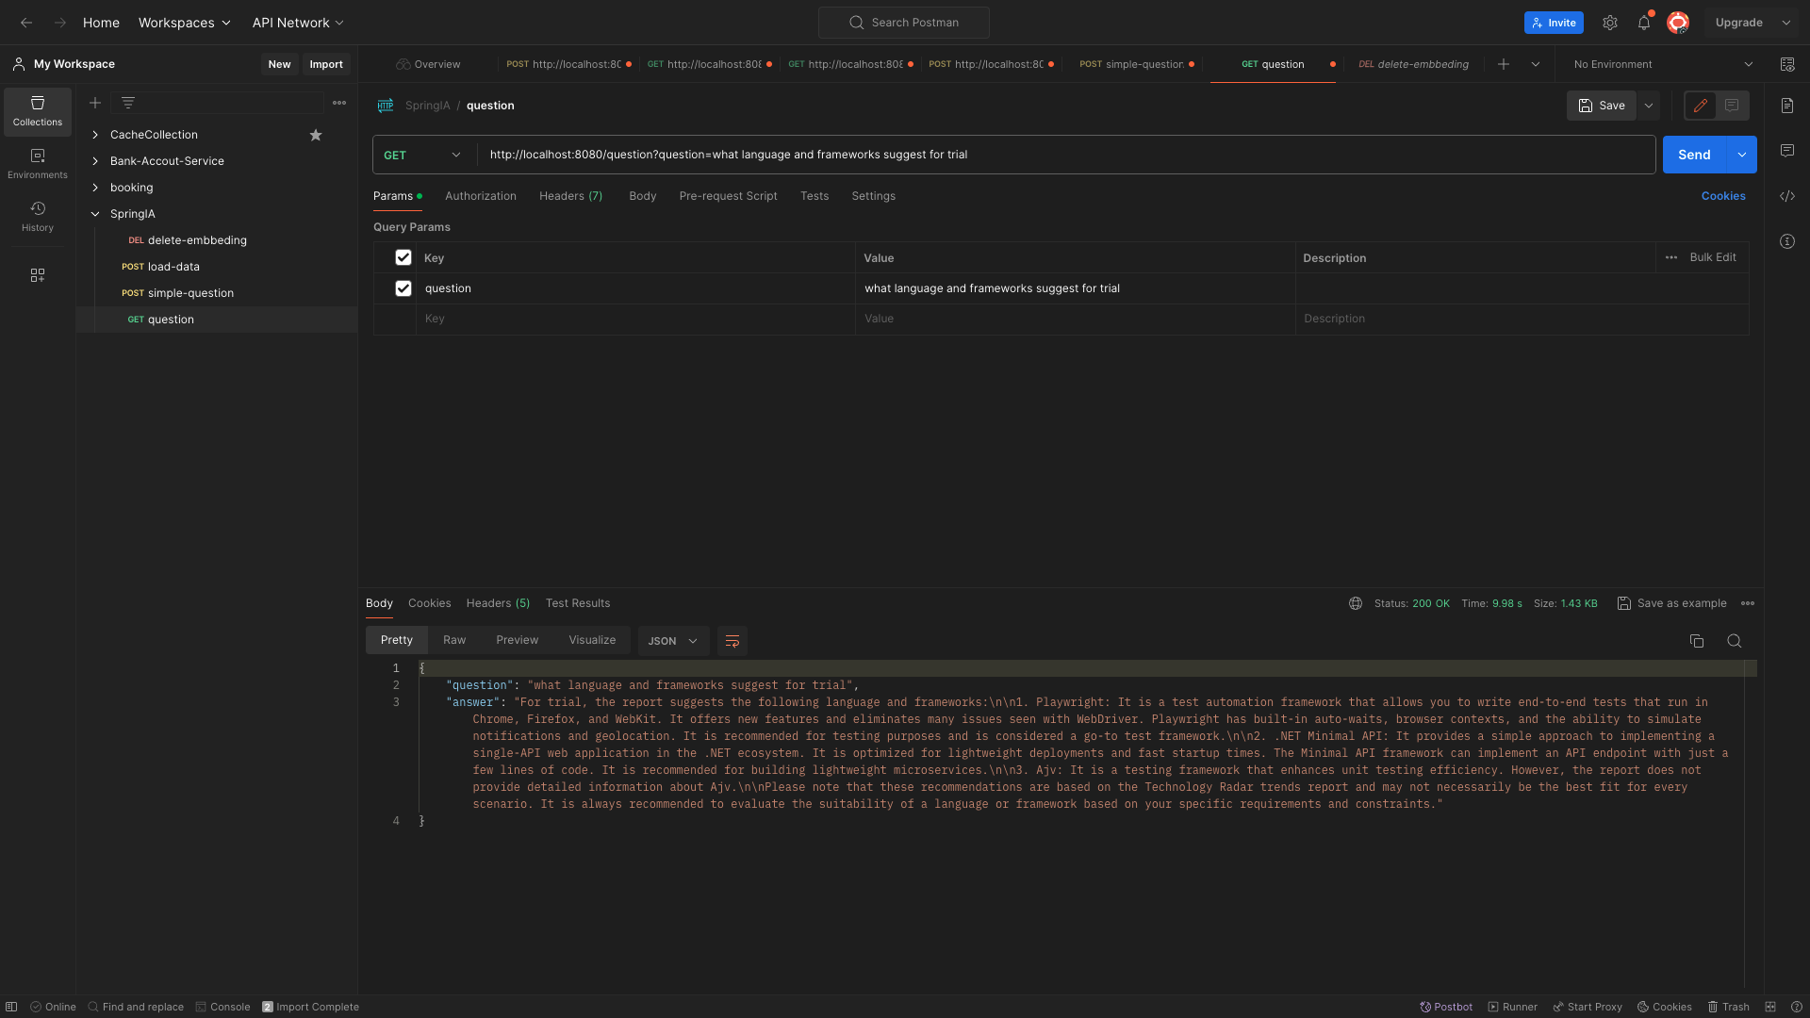The height and width of the screenshot is (1018, 1810).
Task: Uncheck the question query parameter checkbox
Action: (x=403, y=288)
